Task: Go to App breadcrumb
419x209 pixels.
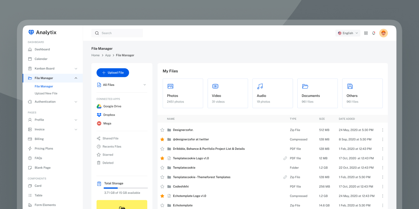Action: click(108, 55)
